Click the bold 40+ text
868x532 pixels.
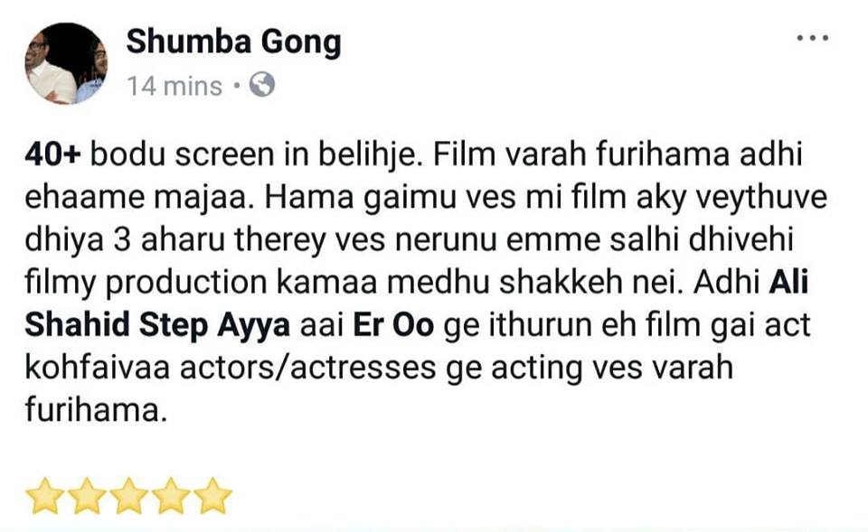[x=53, y=154]
